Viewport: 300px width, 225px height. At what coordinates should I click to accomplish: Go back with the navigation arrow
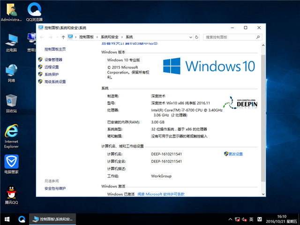click(x=42, y=37)
